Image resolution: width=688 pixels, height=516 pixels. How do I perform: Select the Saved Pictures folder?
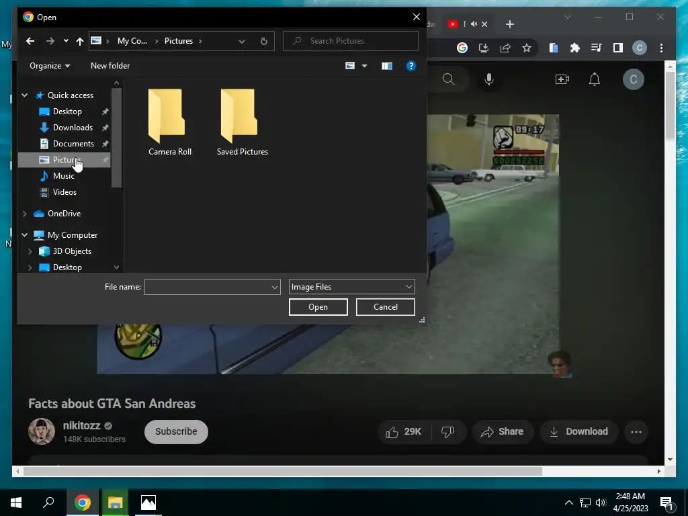click(x=242, y=122)
